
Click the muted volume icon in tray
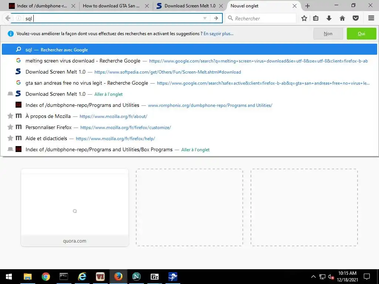coord(331,277)
